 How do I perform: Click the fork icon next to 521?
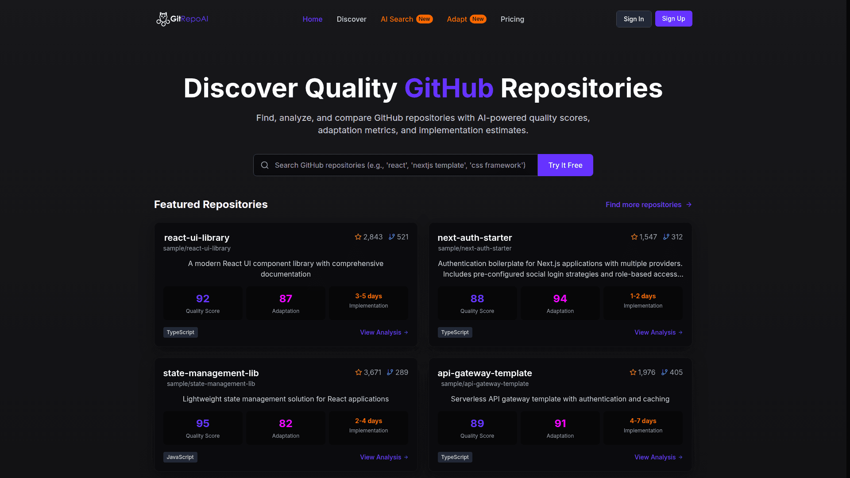pos(390,237)
